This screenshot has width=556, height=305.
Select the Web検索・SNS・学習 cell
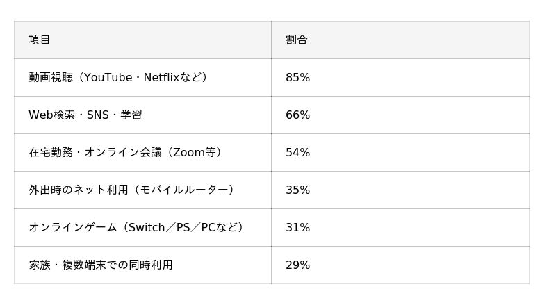click(85, 115)
